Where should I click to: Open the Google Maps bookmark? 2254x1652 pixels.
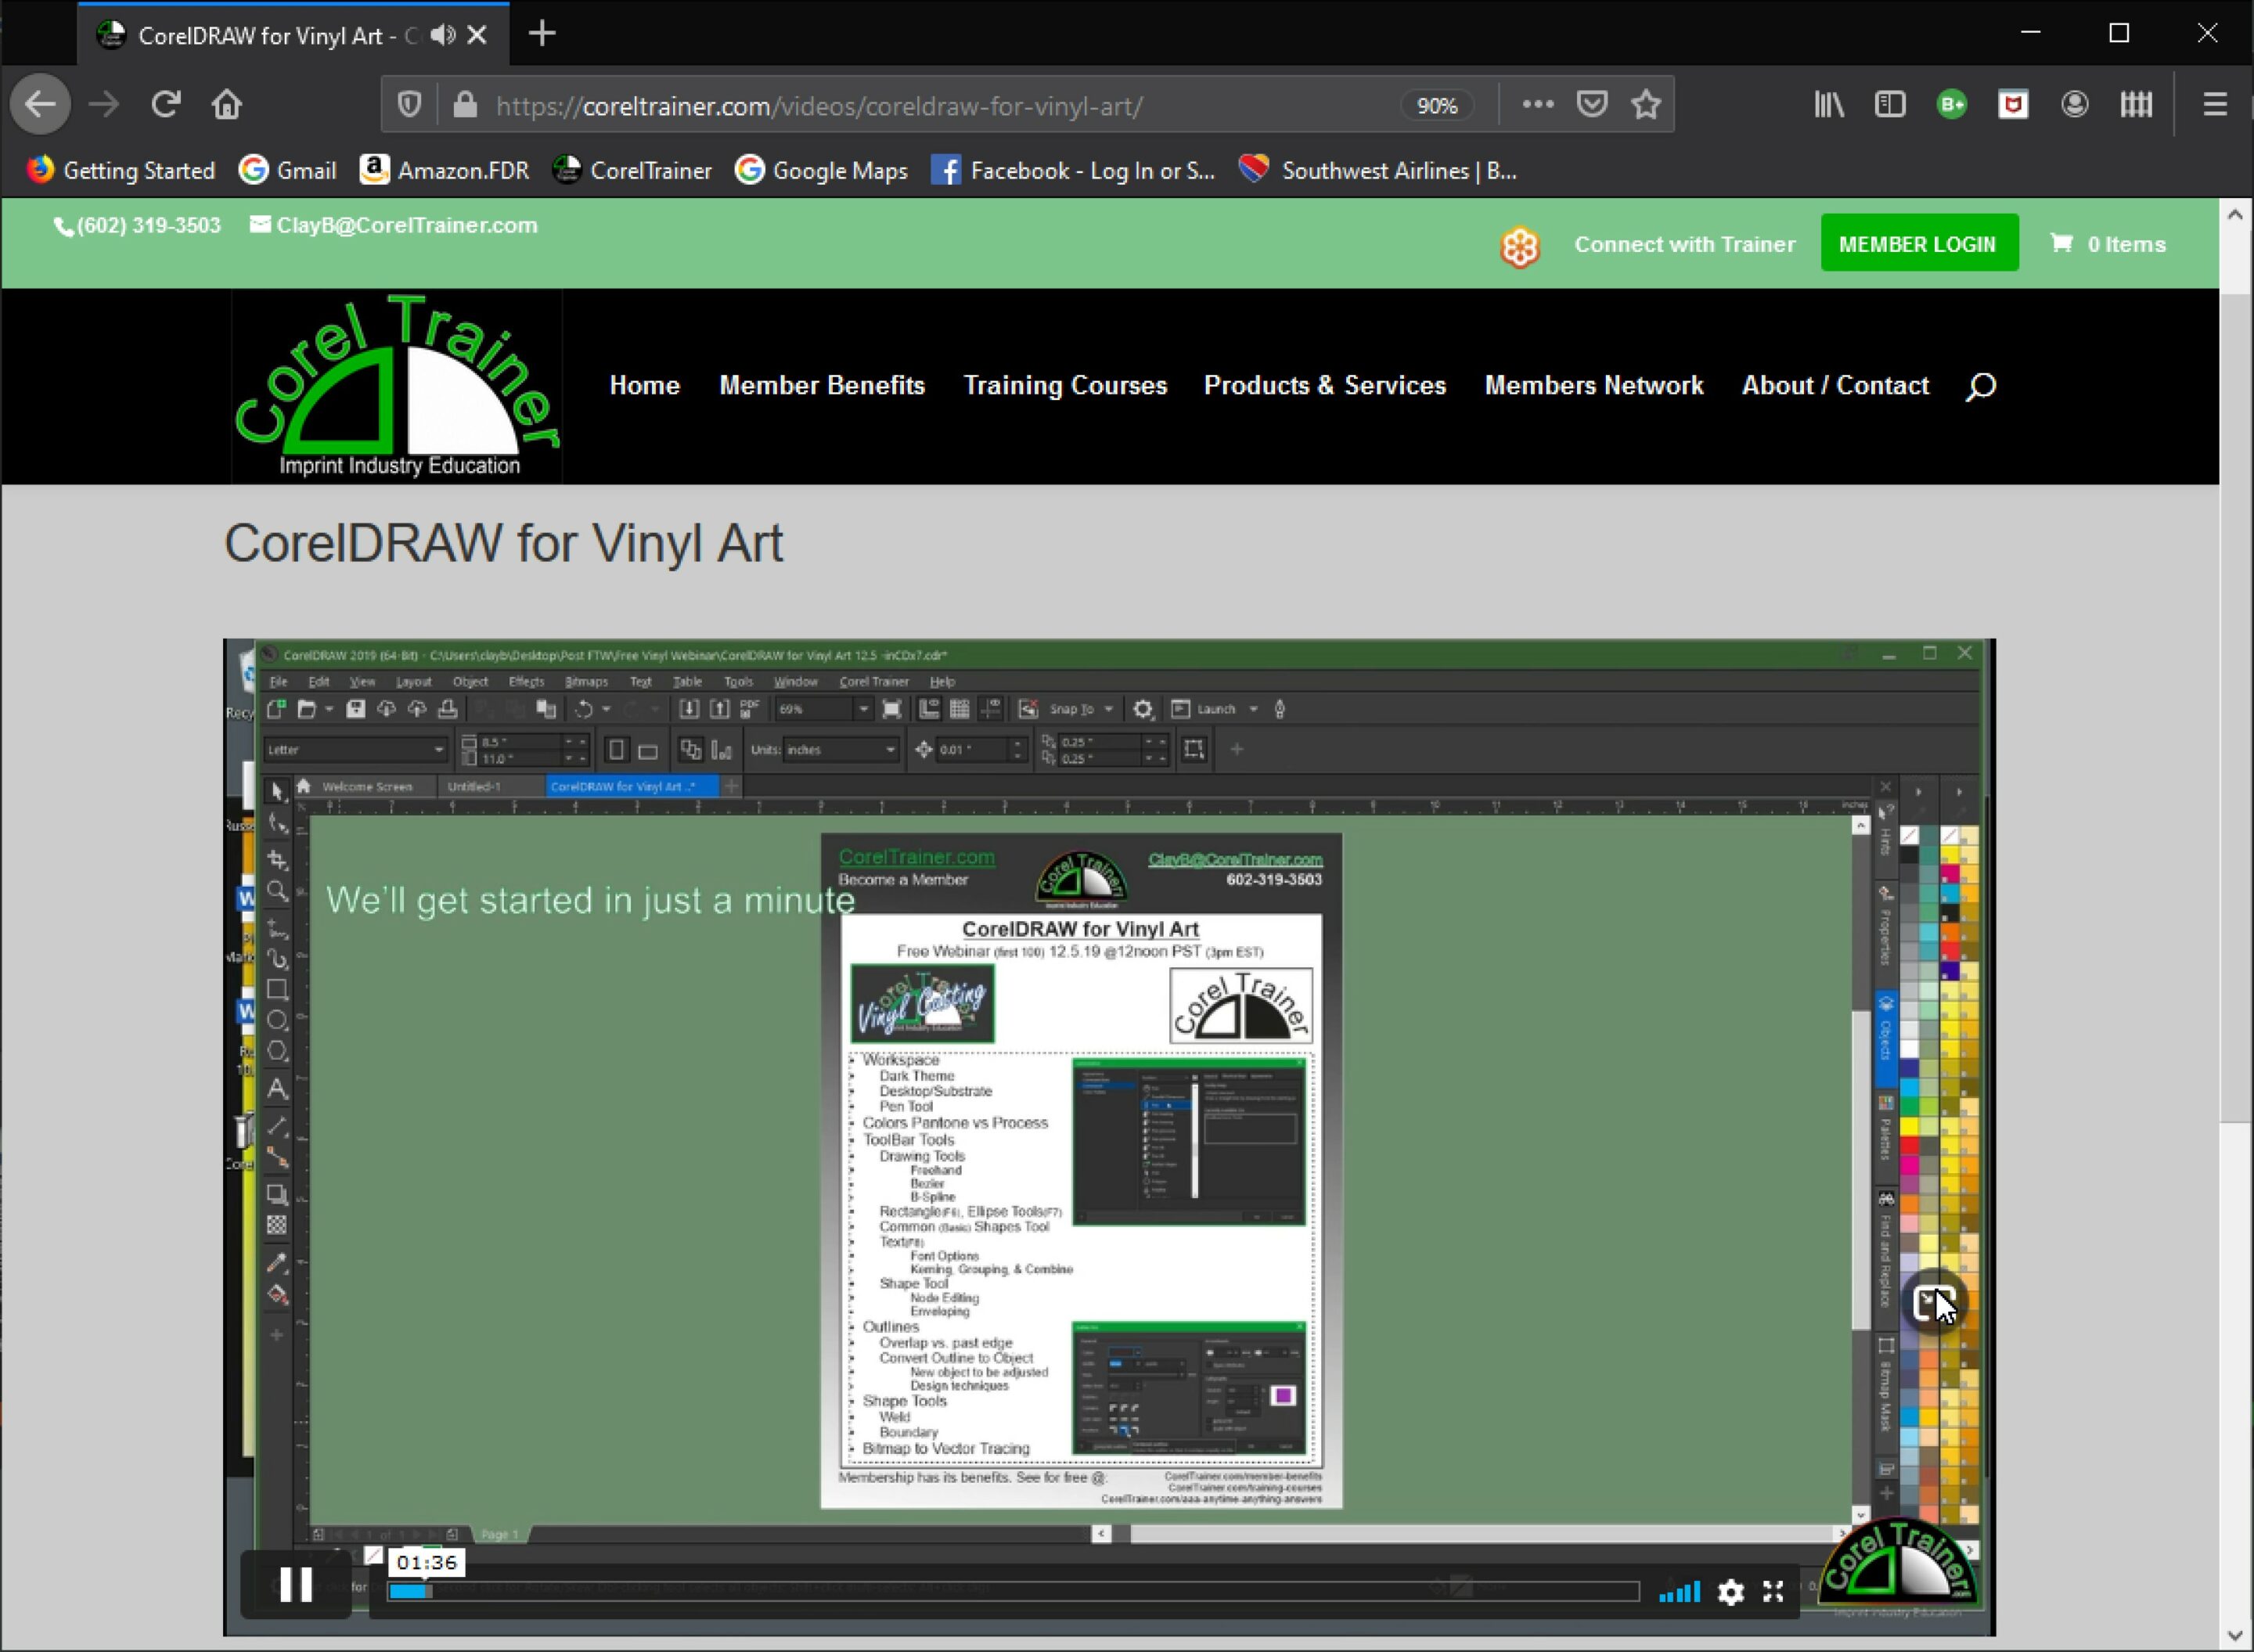click(822, 170)
